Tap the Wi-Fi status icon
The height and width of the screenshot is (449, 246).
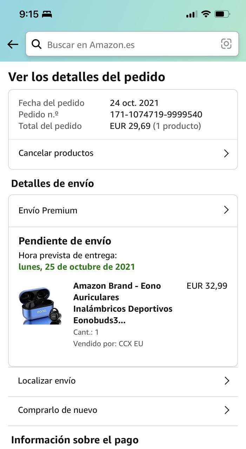click(206, 14)
